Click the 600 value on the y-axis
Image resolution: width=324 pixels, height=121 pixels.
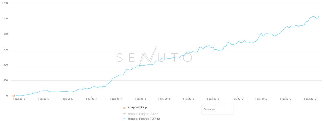click(x=5, y=50)
